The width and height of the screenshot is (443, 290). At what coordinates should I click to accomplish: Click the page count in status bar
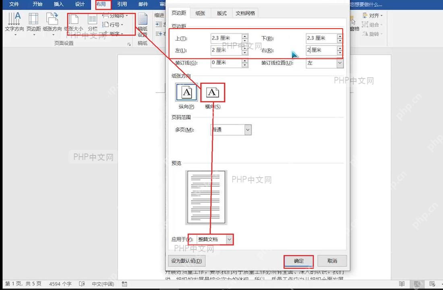(23, 284)
